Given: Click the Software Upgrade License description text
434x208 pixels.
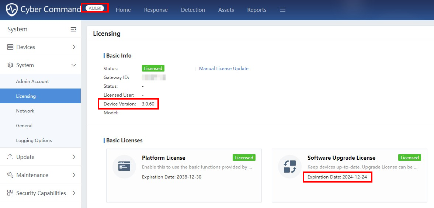Looking at the screenshot, I should click(x=362, y=167).
